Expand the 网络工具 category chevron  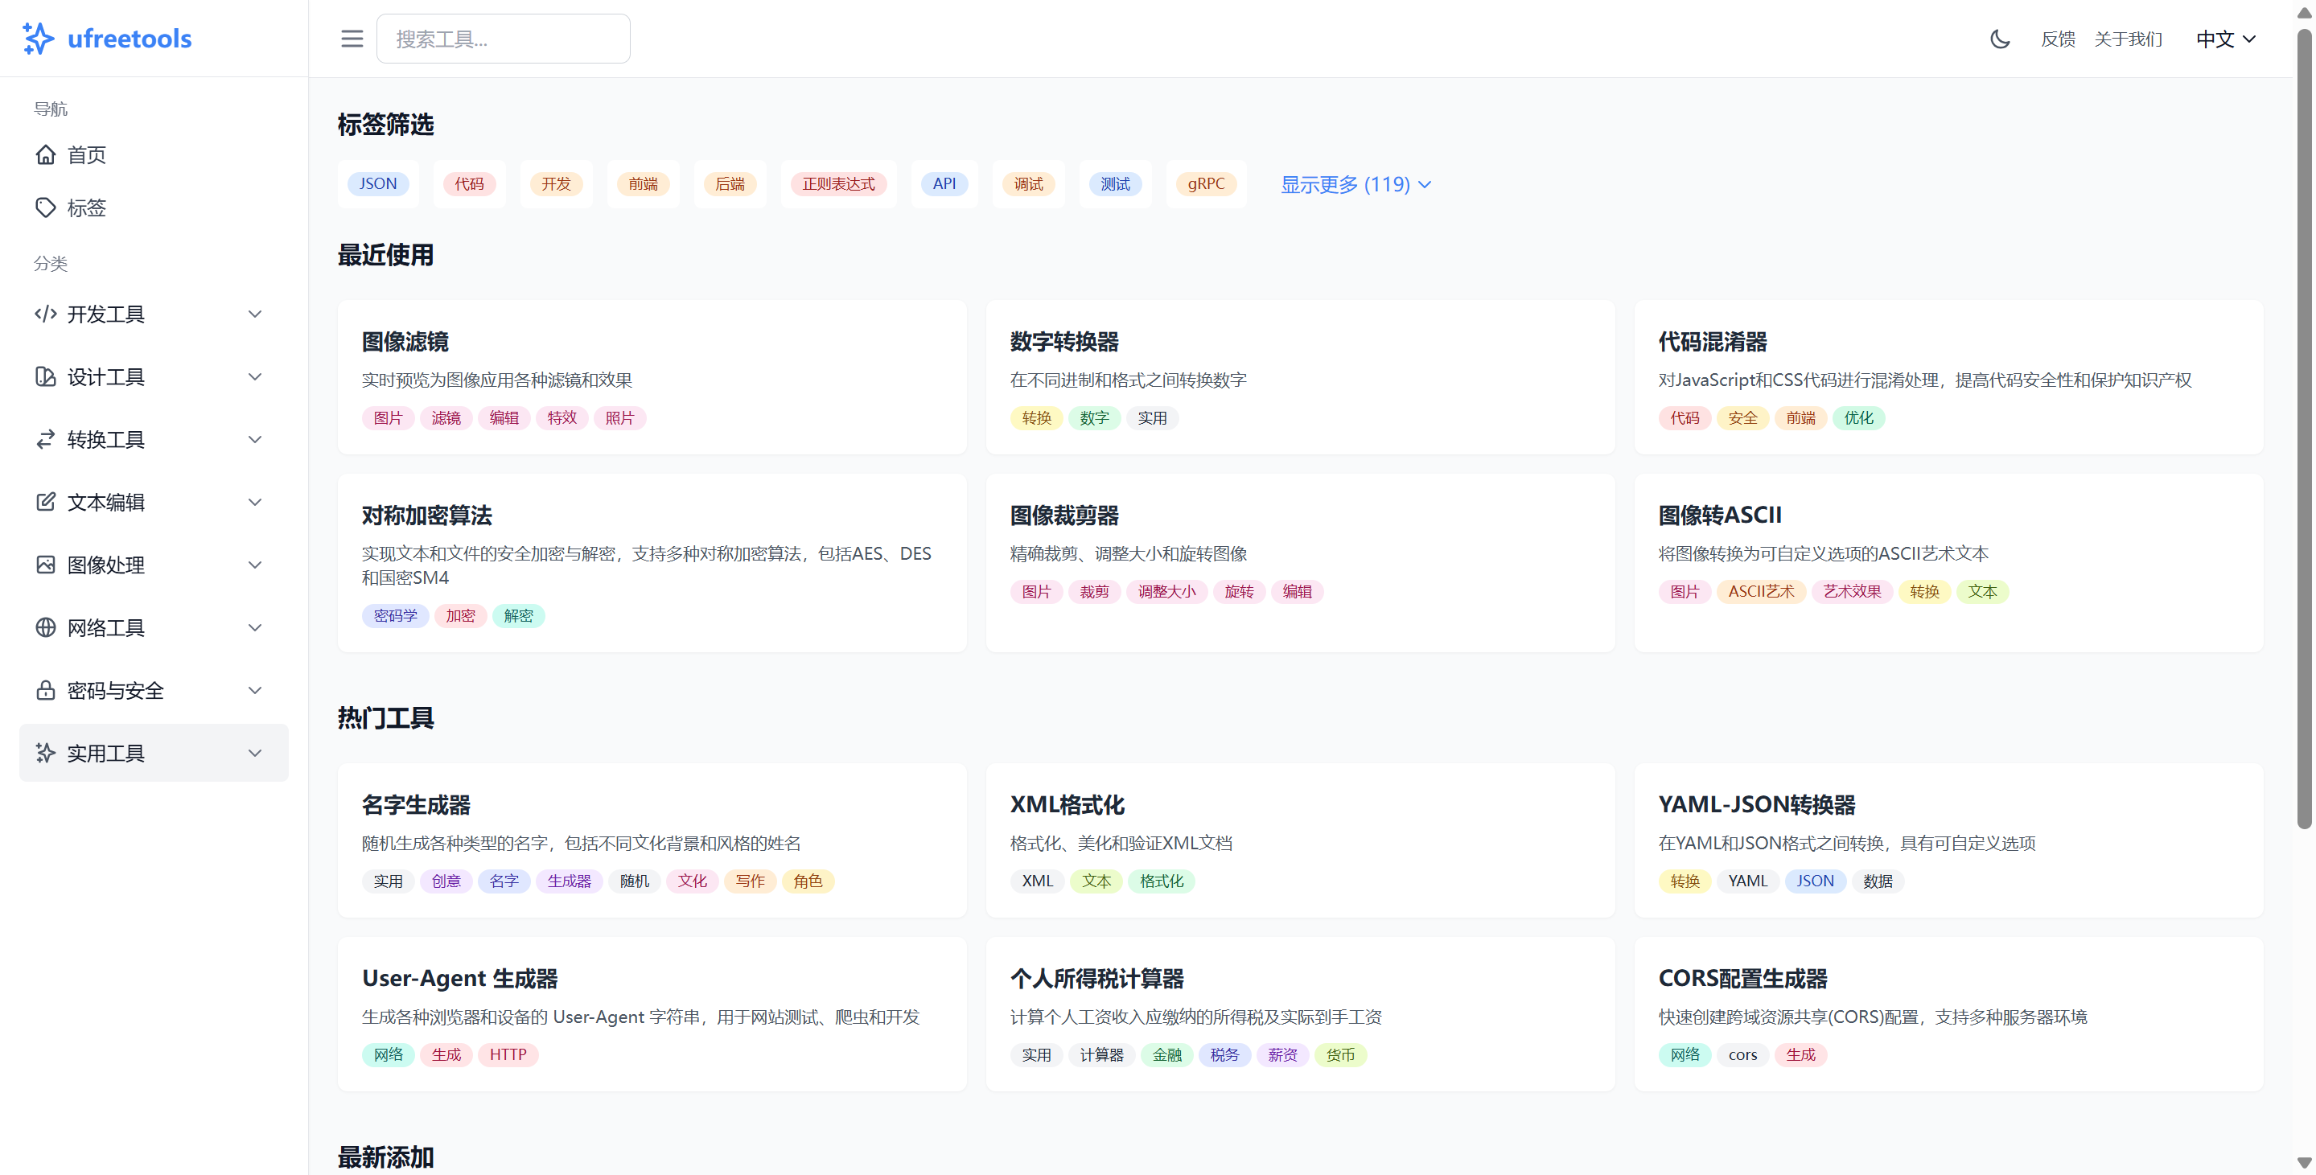point(255,627)
